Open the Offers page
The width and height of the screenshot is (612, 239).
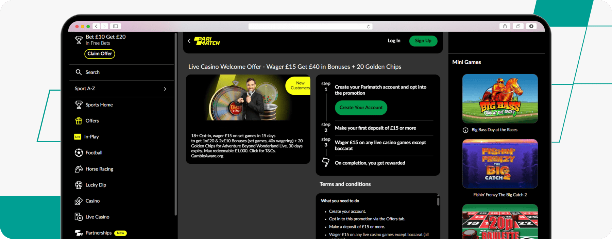(x=92, y=121)
